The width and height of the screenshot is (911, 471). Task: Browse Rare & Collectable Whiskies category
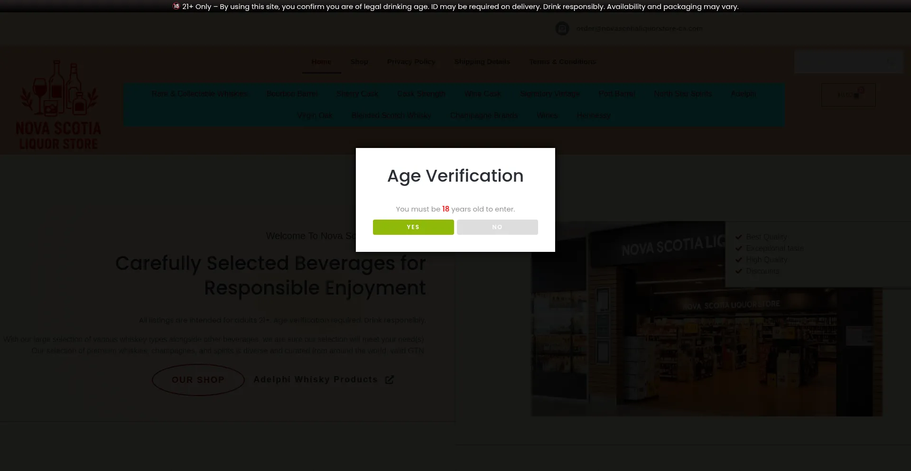(x=199, y=94)
